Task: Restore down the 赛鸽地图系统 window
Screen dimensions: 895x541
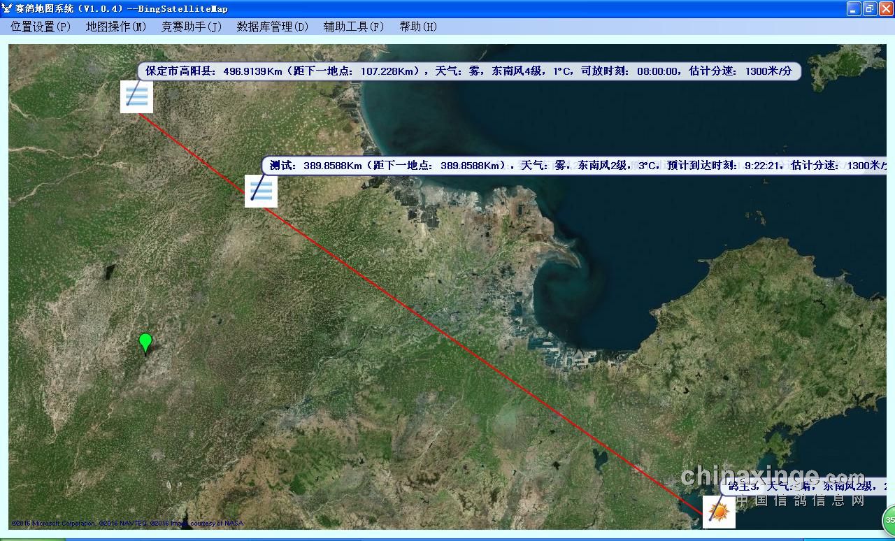Action: tap(870, 8)
